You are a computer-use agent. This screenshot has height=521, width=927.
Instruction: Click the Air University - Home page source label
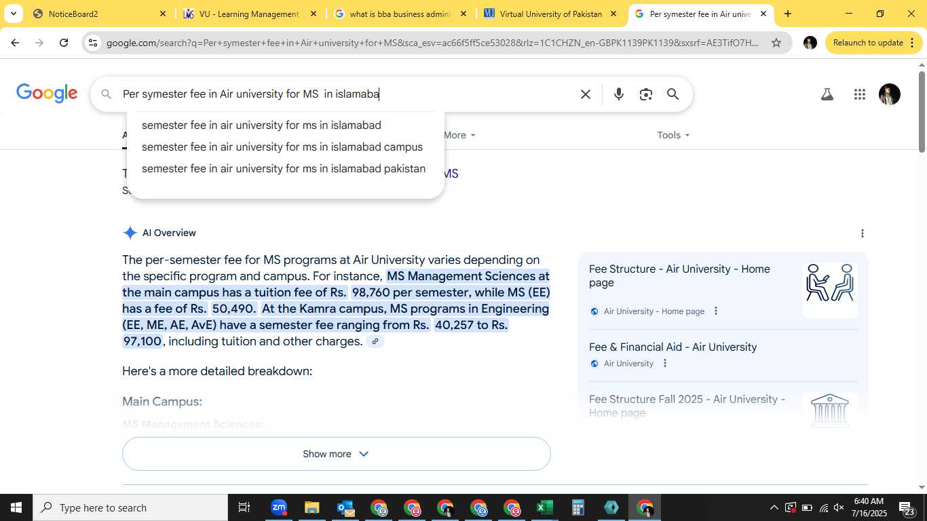pos(654,311)
